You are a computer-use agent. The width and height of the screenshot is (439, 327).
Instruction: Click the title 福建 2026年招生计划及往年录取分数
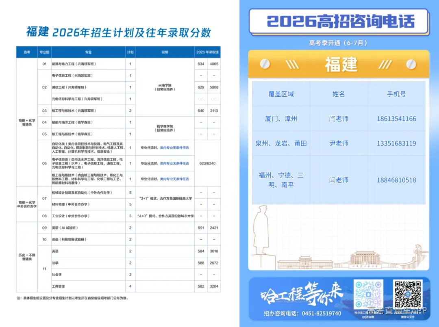click(x=118, y=32)
